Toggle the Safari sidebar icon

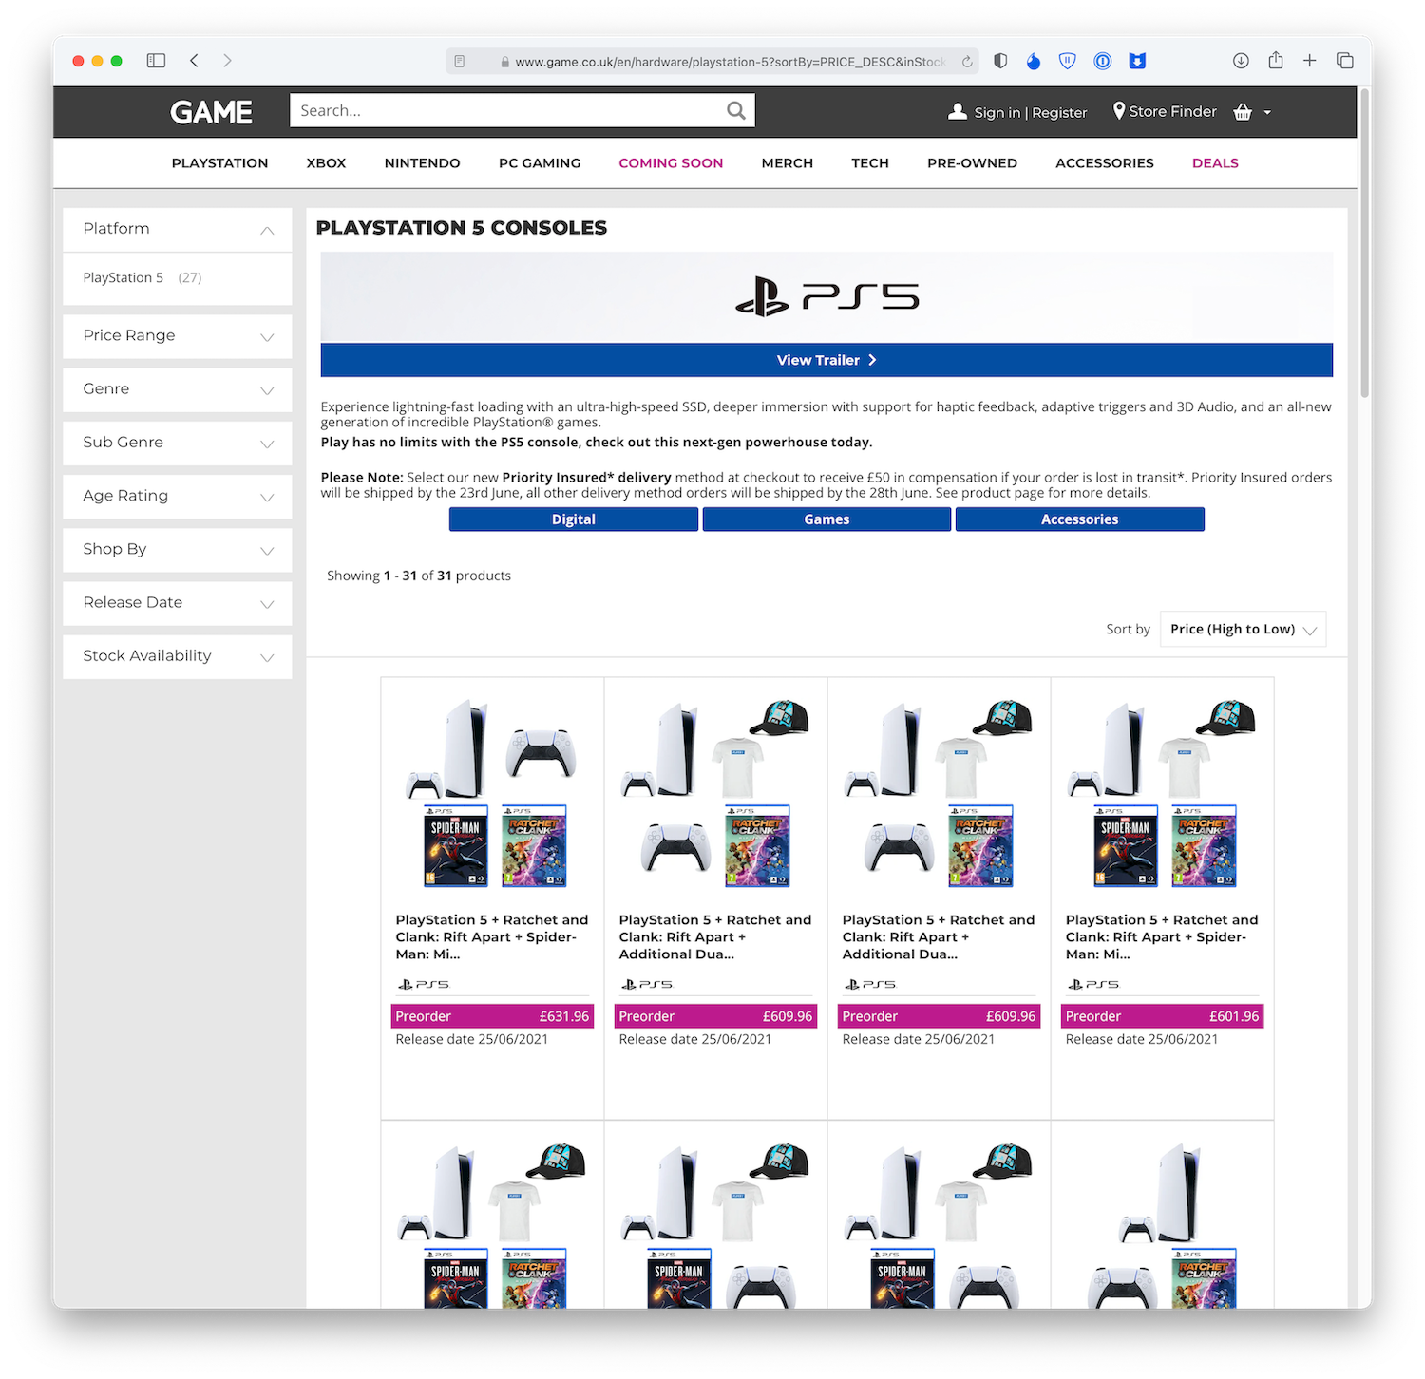coord(156,61)
